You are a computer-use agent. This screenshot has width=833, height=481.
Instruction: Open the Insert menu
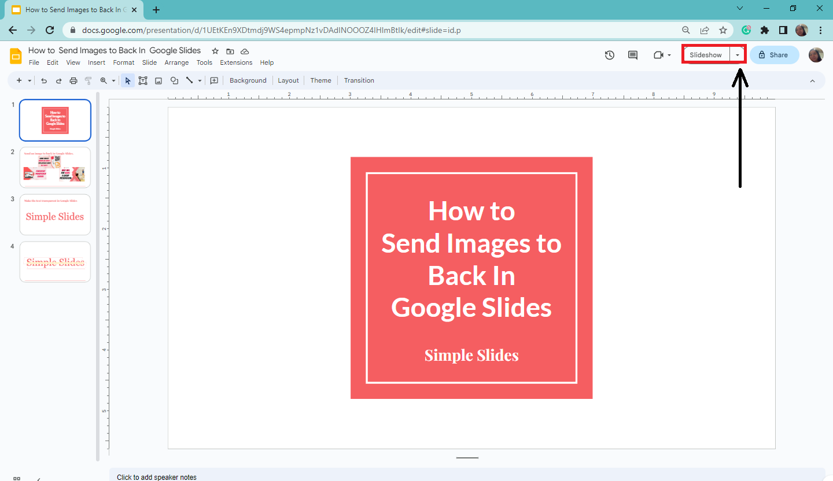point(96,62)
